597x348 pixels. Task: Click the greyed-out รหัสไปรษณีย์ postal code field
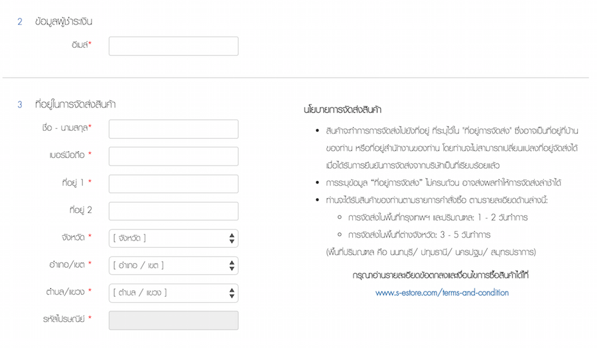[173, 320]
